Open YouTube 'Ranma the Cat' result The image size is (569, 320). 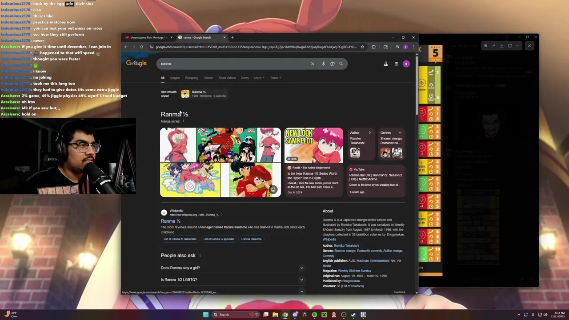(376, 181)
